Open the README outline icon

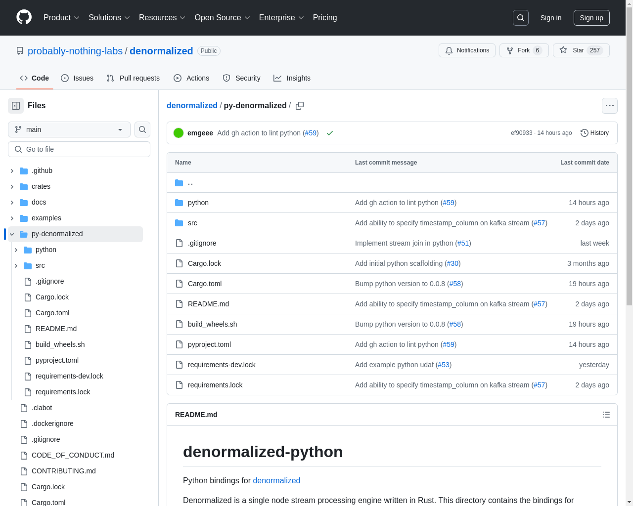pos(606,415)
